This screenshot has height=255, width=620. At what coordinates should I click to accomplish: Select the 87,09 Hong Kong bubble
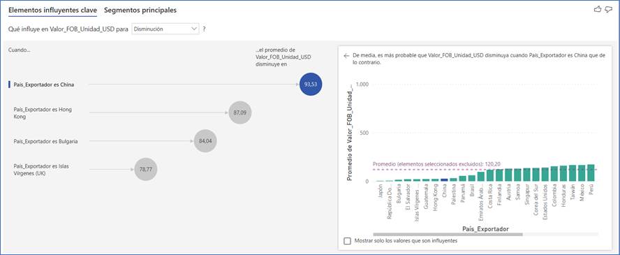click(240, 112)
